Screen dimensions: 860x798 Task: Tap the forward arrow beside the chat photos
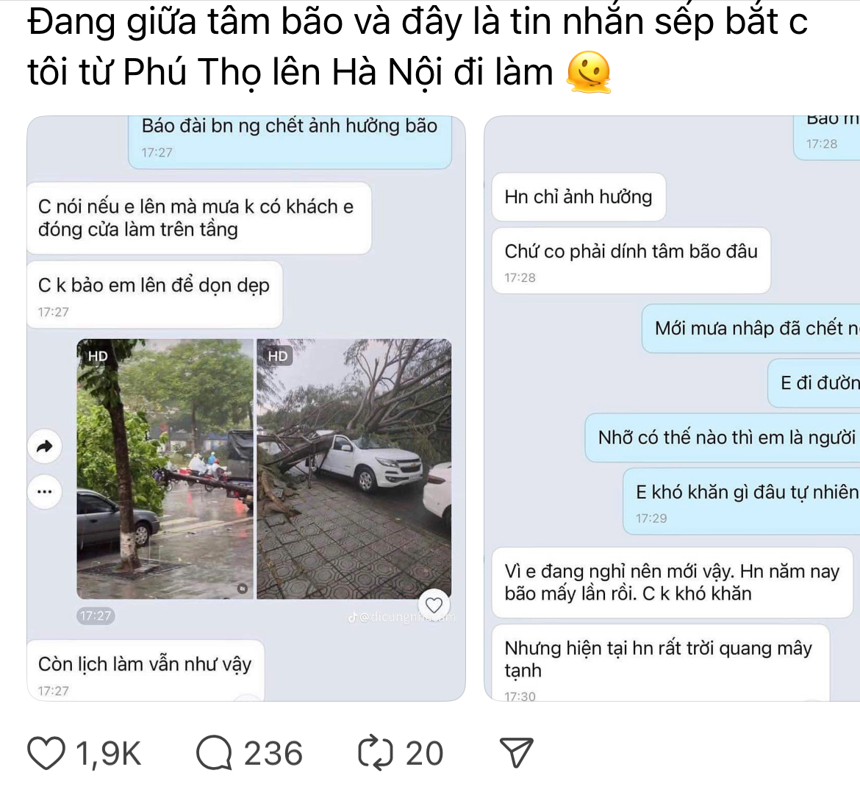pyautogui.click(x=44, y=446)
